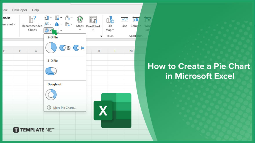Click the Doughnut section heading
This screenshot has width=255, height=143.
click(54, 84)
